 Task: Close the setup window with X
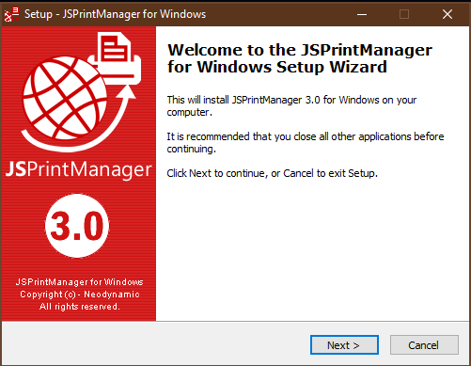pyautogui.click(x=447, y=14)
